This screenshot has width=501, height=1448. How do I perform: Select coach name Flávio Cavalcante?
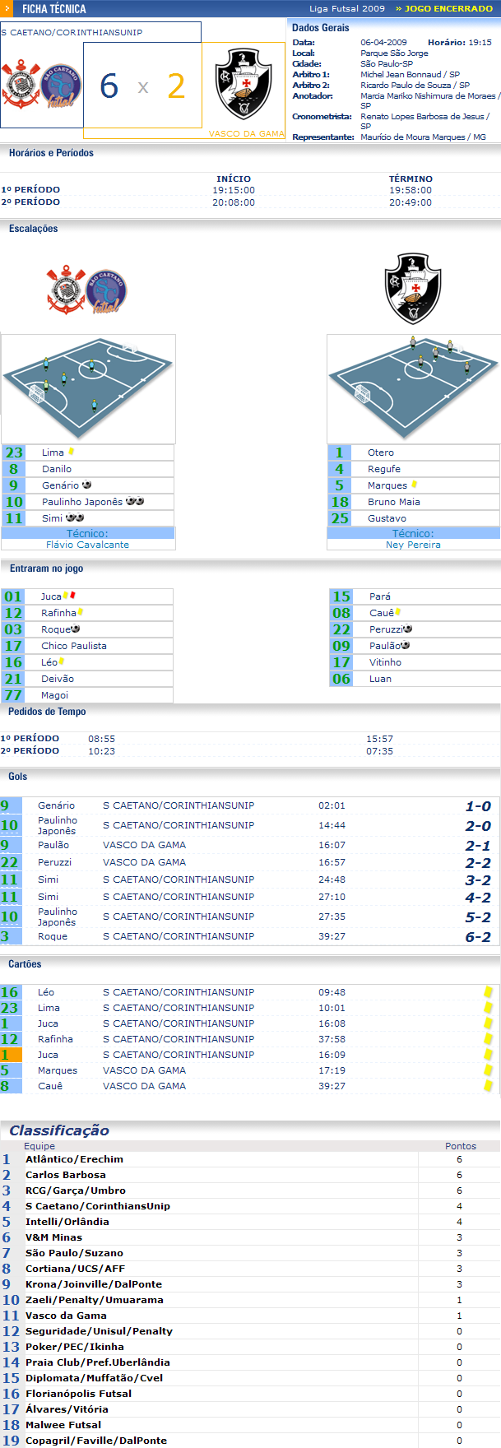click(x=87, y=545)
